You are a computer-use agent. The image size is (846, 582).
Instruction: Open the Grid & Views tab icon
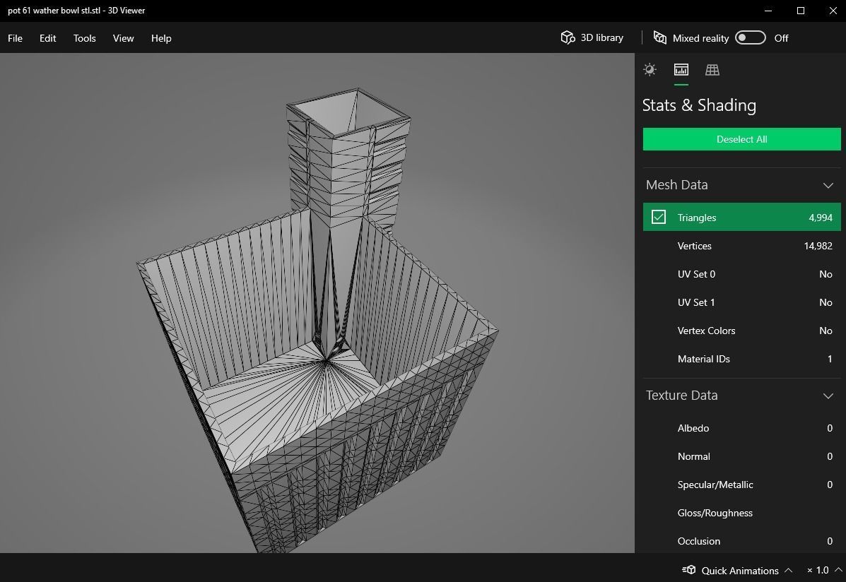[712, 70]
